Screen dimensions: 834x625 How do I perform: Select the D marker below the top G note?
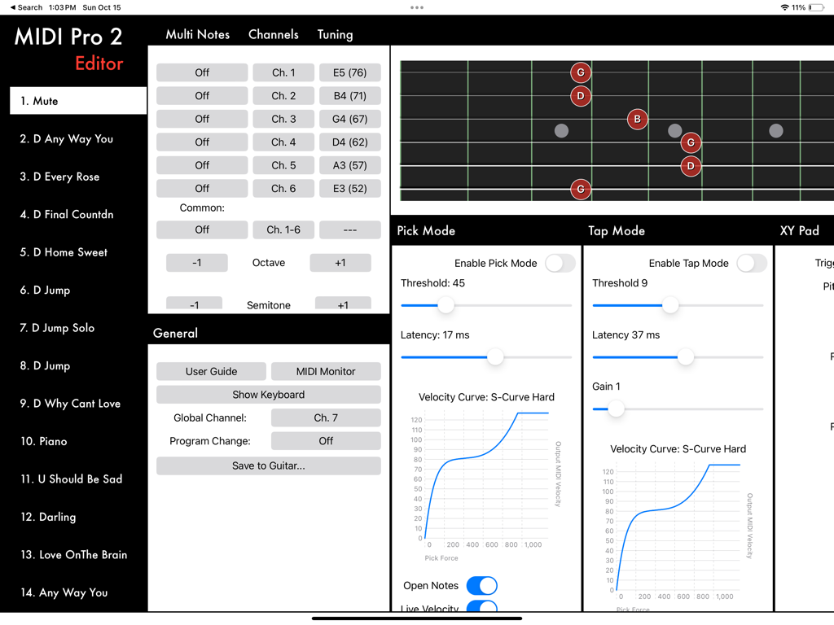click(580, 96)
